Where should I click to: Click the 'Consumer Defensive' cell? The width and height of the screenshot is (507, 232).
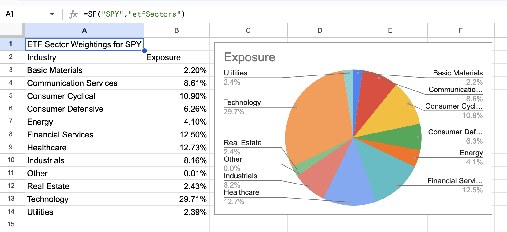[x=84, y=109]
